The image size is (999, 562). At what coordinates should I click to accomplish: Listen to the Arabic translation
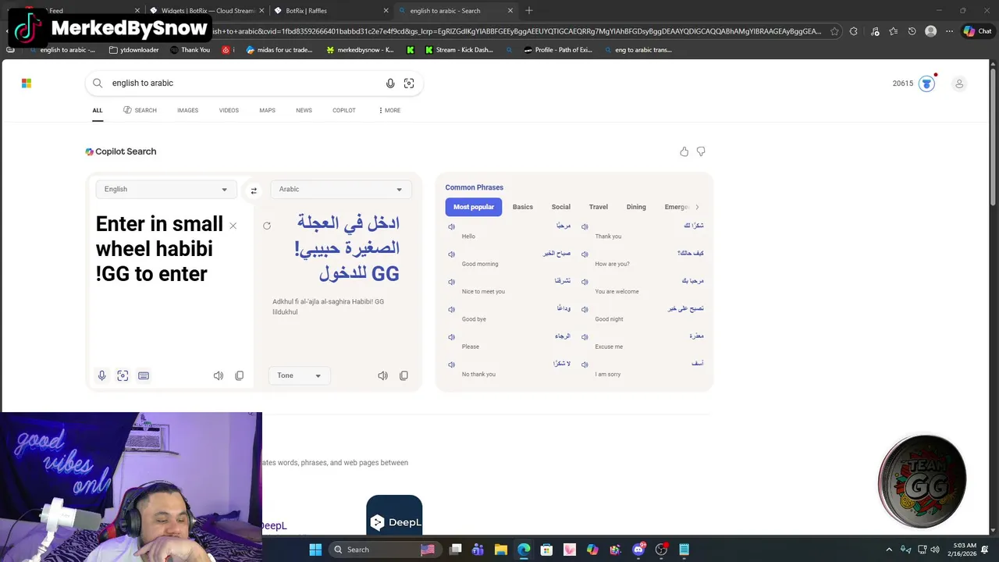tap(382, 375)
